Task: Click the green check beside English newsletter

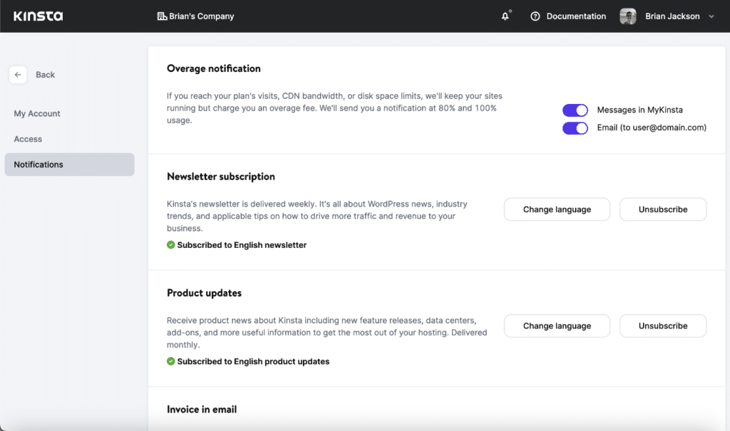Action: pyautogui.click(x=171, y=245)
